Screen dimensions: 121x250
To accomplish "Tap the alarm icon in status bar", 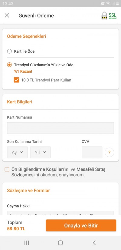I will (103, 3).
